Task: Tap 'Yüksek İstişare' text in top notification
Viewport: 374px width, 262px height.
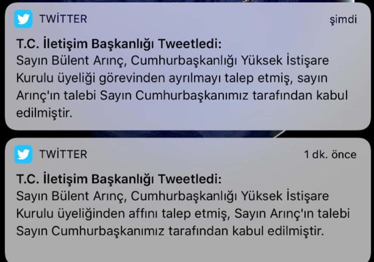Action: tap(285, 61)
